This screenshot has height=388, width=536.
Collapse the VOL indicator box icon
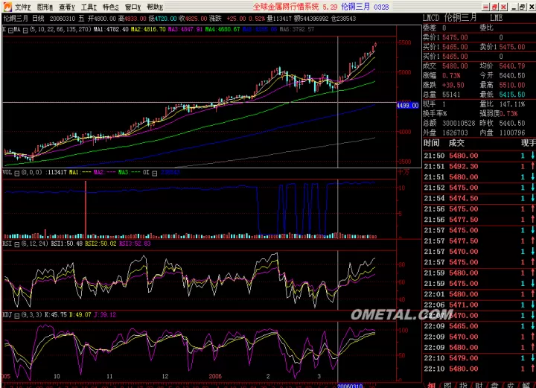[x=16, y=173]
